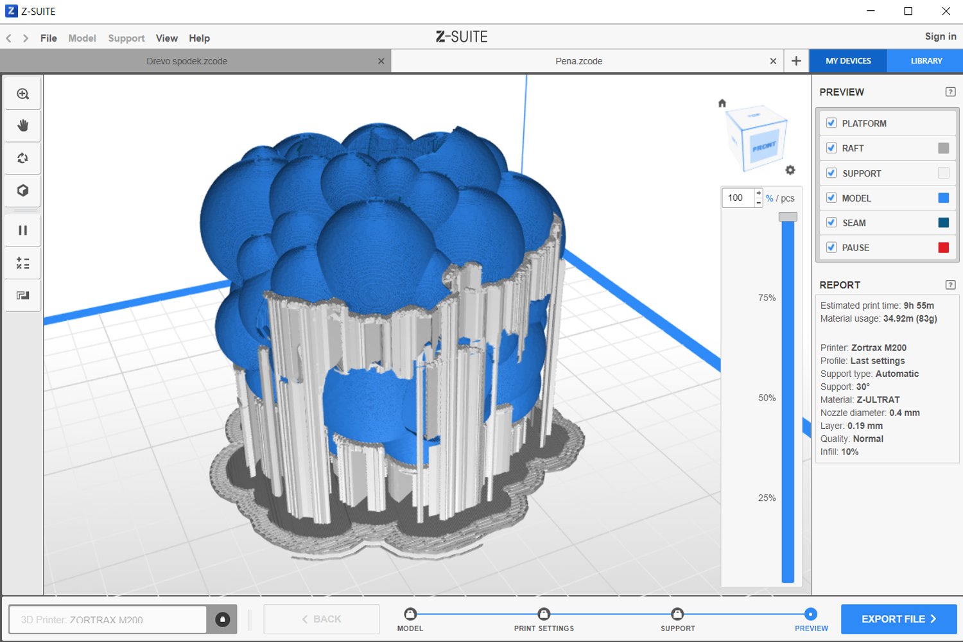
Task: Open view cube settings gear
Action: (x=790, y=170)
